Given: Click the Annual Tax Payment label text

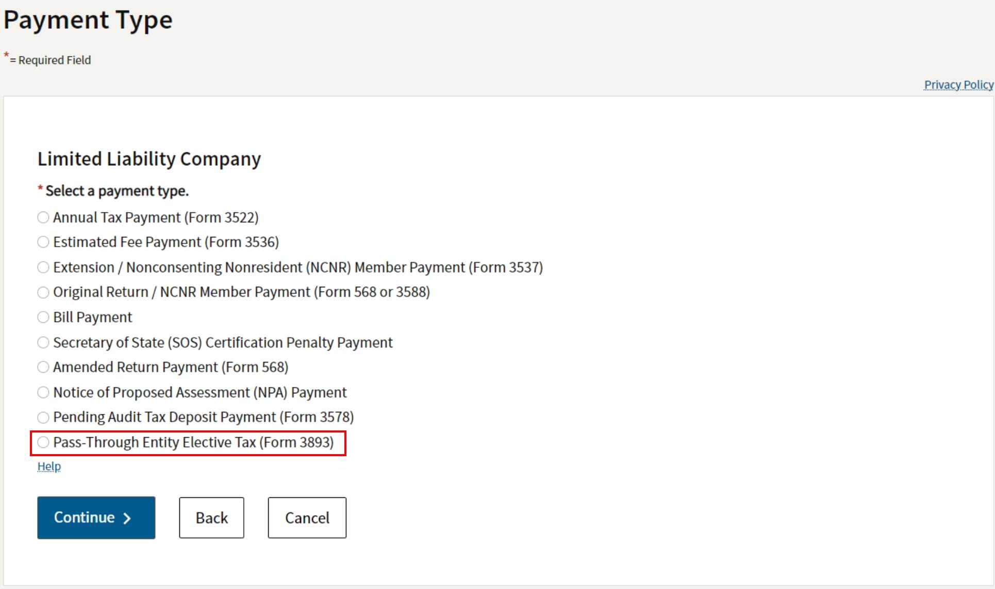Looking at the screenshot, I should 156,217.
